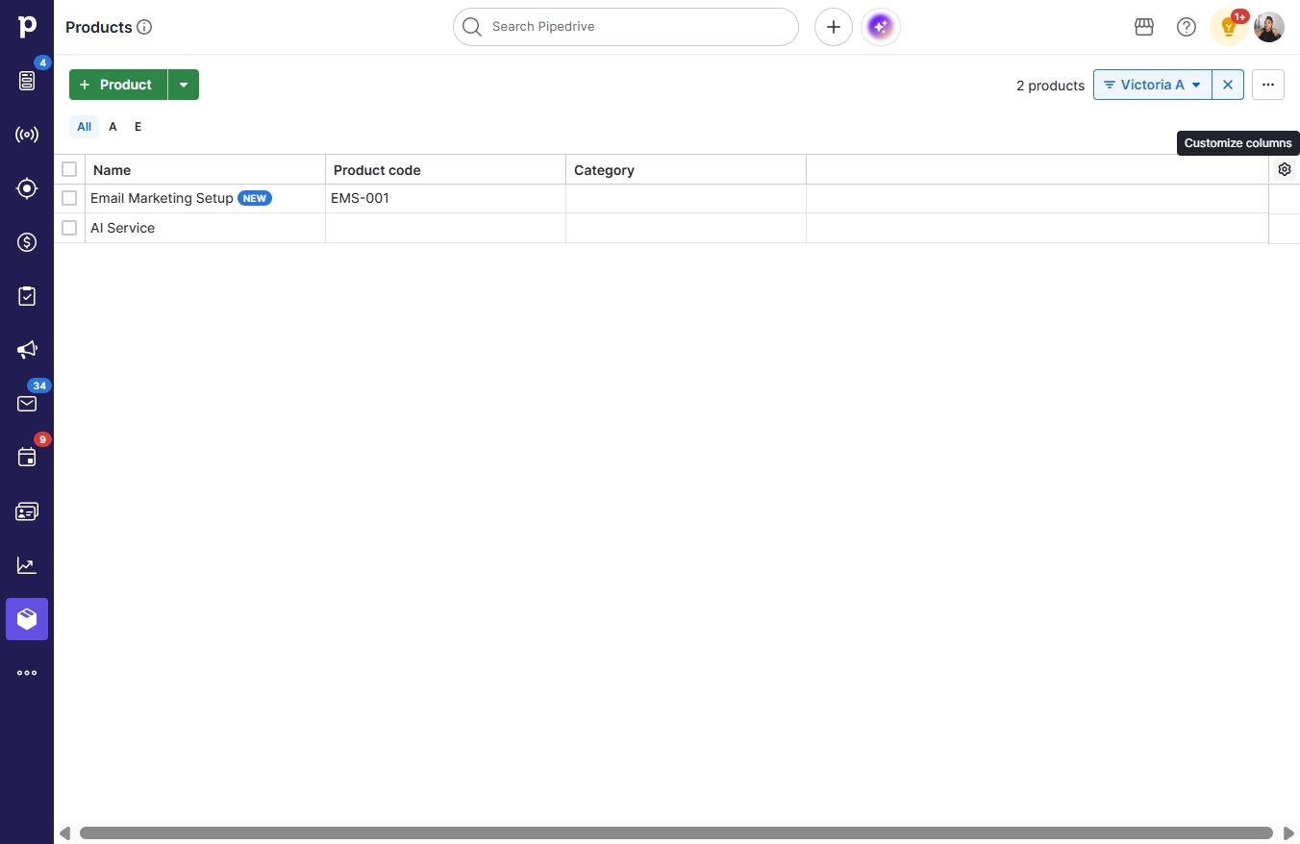Open Insights chart sidebar icon
Viewport: 1300px width, 844px height.
[x=27, y=565]
